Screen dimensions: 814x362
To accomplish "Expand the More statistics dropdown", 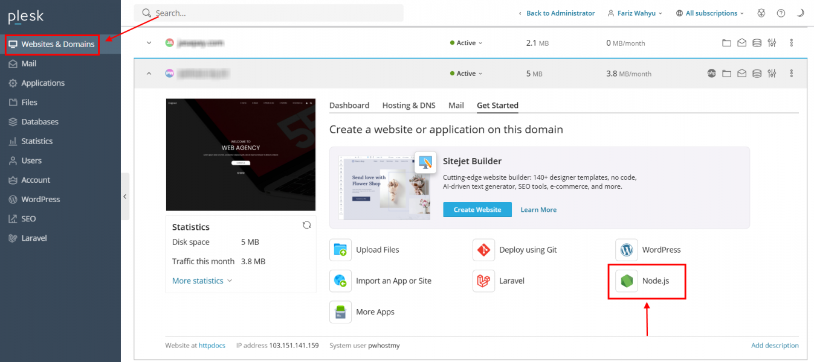I will point(202,281).
